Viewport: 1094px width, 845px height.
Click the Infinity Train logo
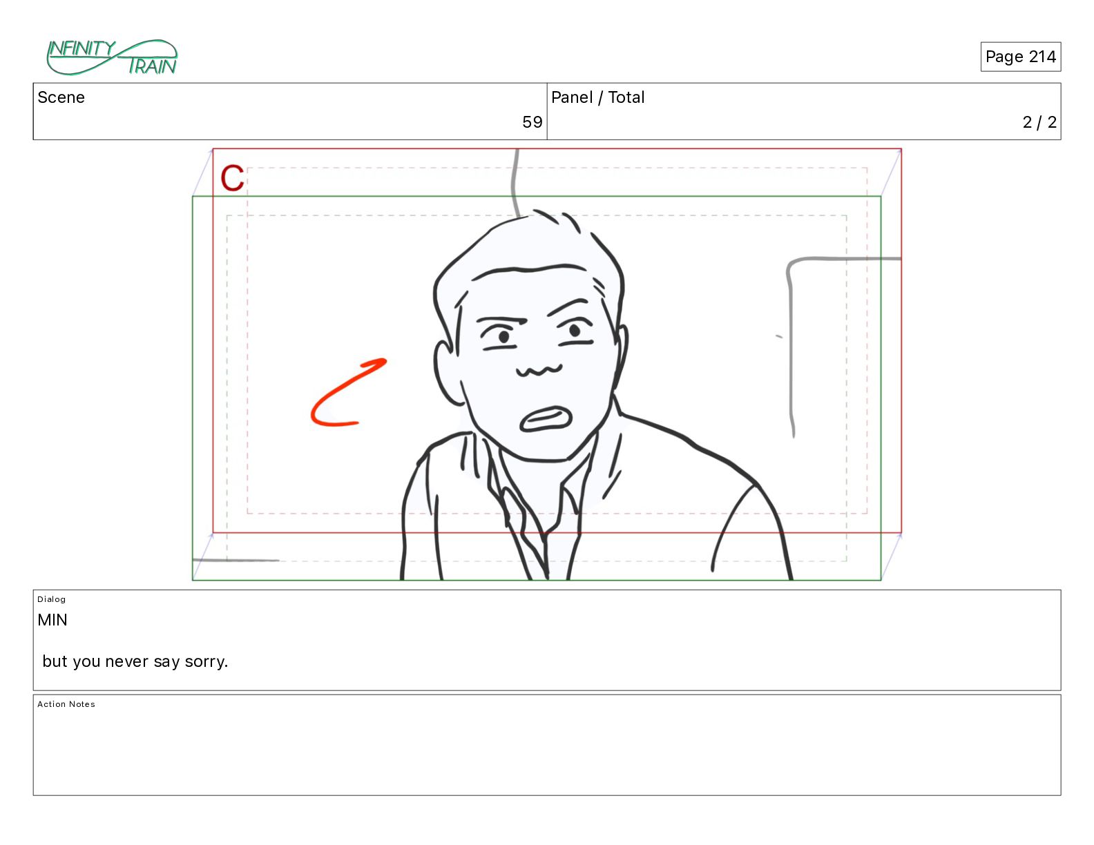[x=112, y=57]
